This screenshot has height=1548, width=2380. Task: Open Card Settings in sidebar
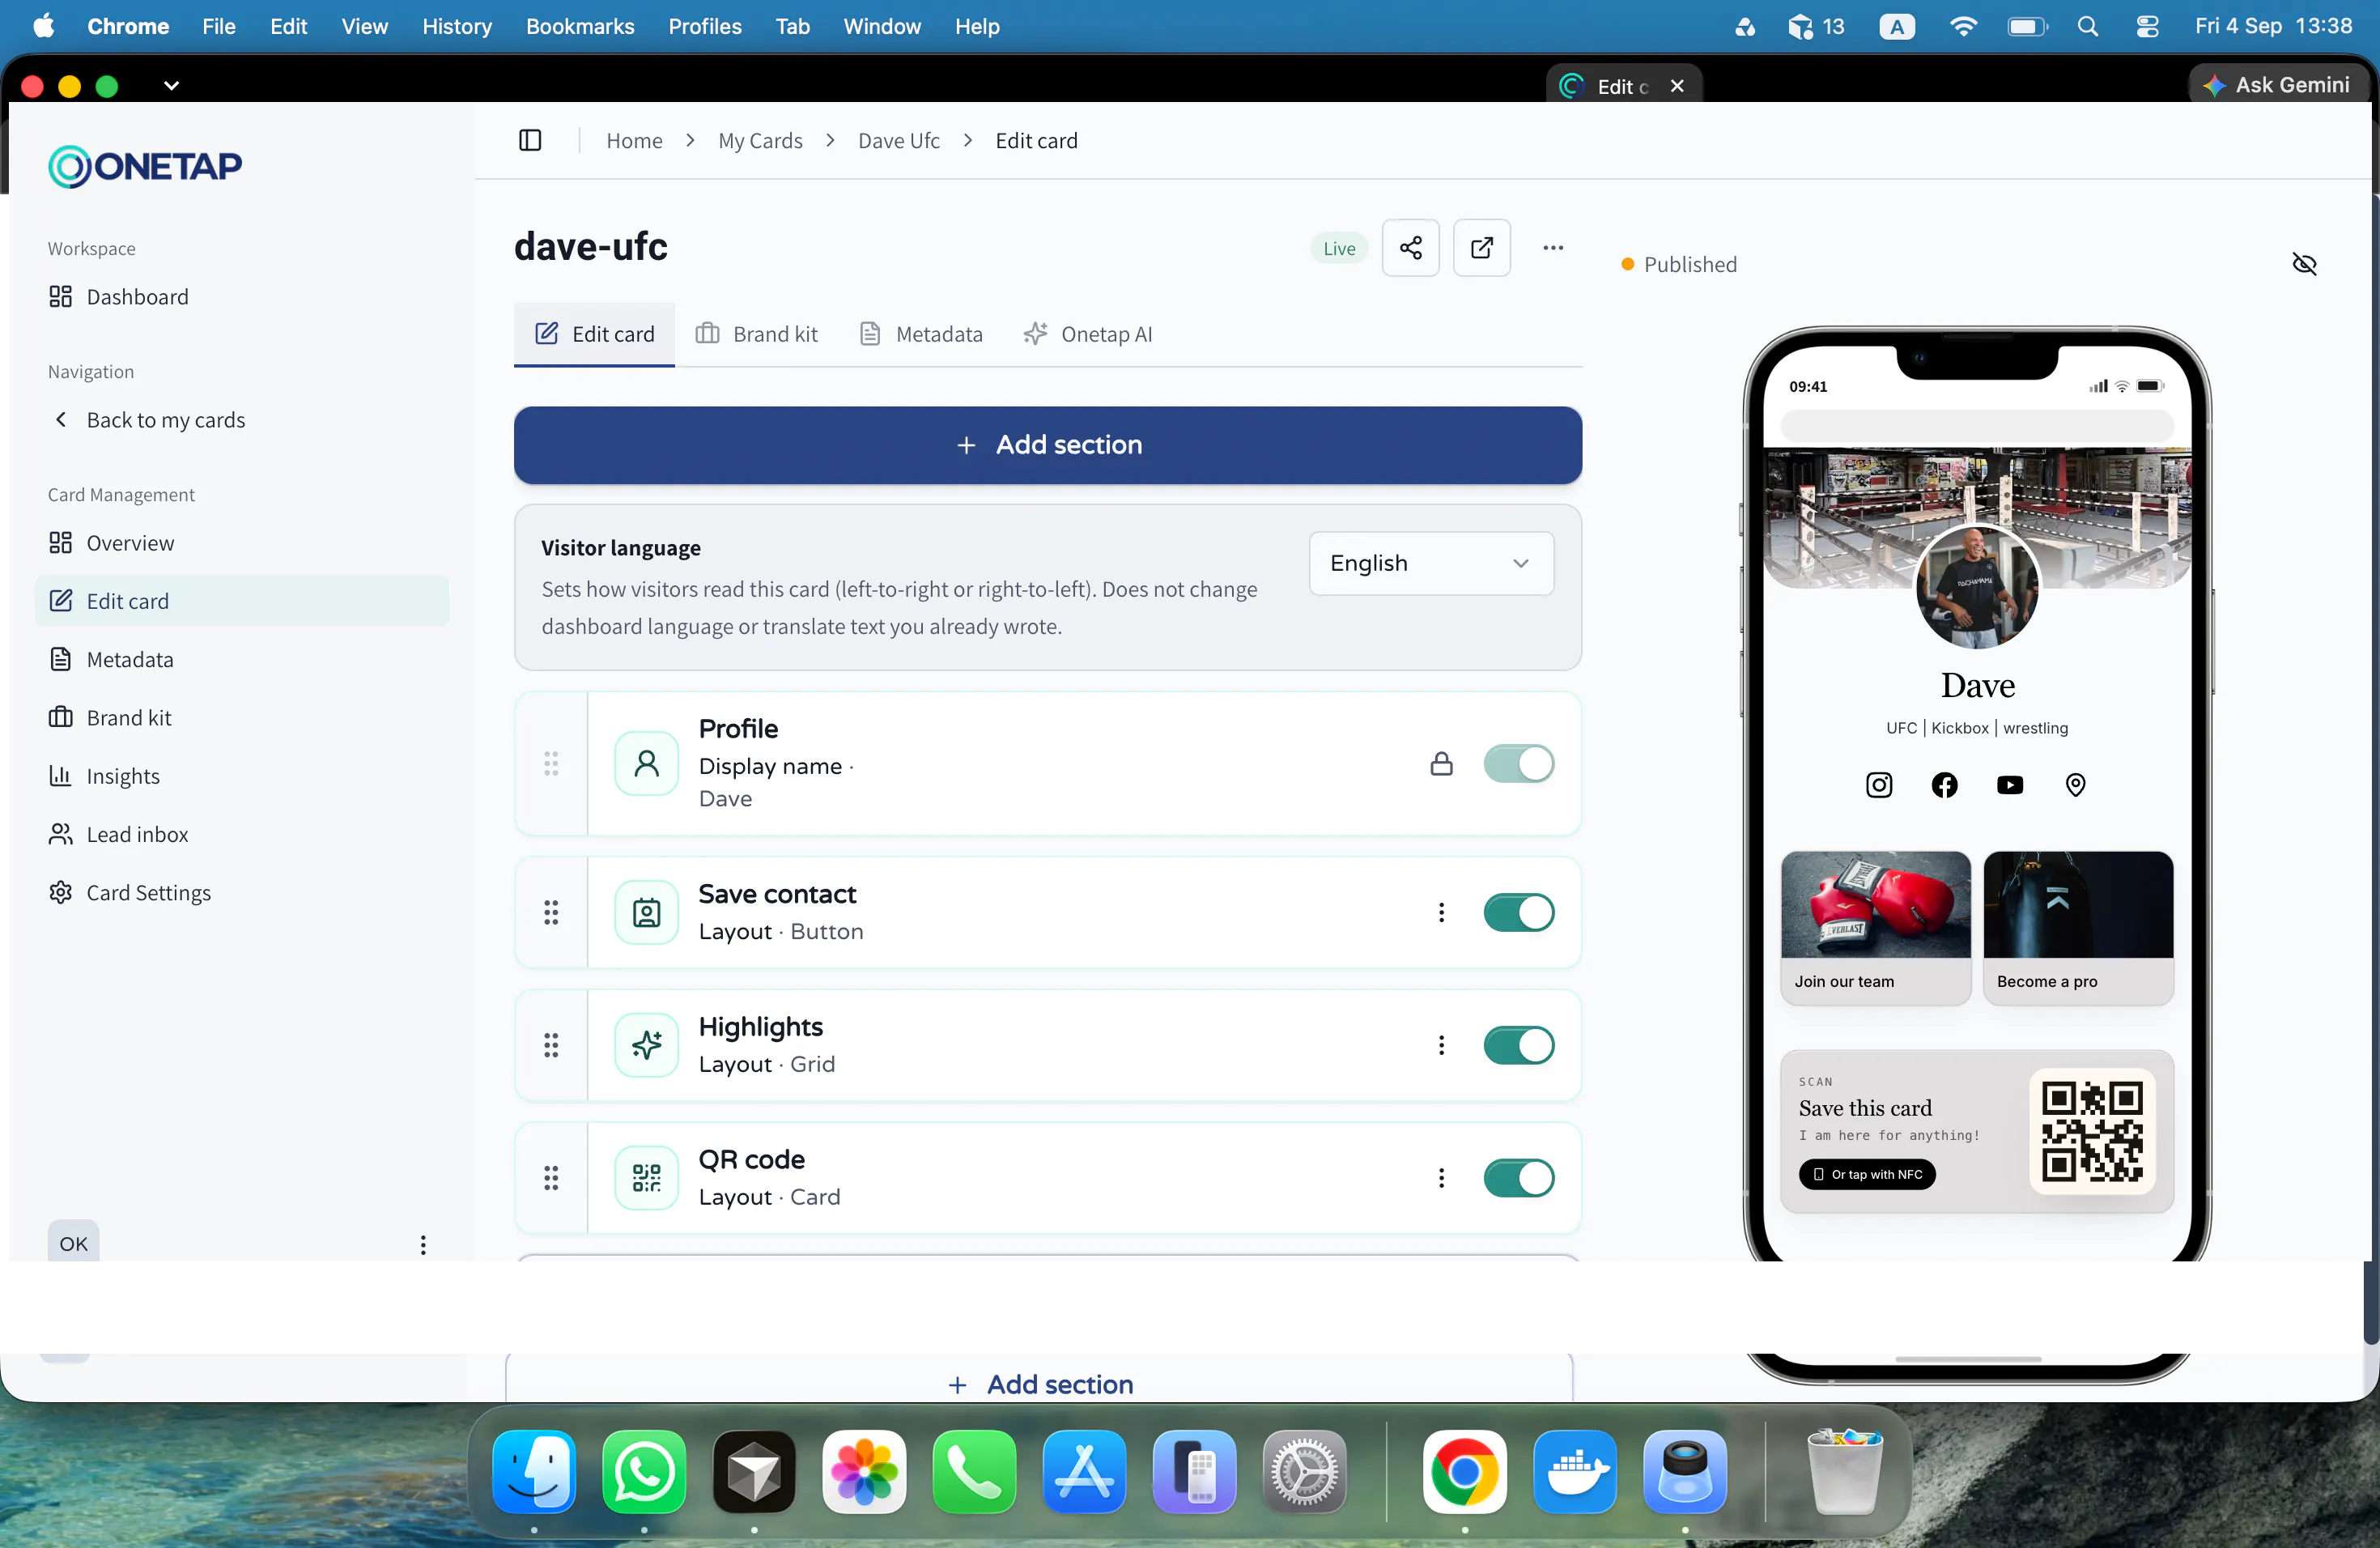(148, 892)
